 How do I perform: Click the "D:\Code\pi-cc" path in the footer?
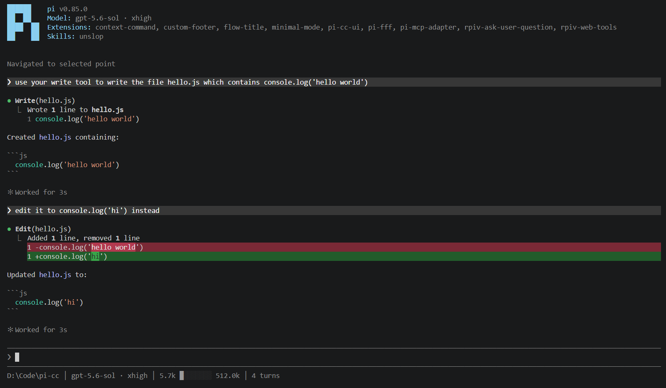[x=33, y=375]
